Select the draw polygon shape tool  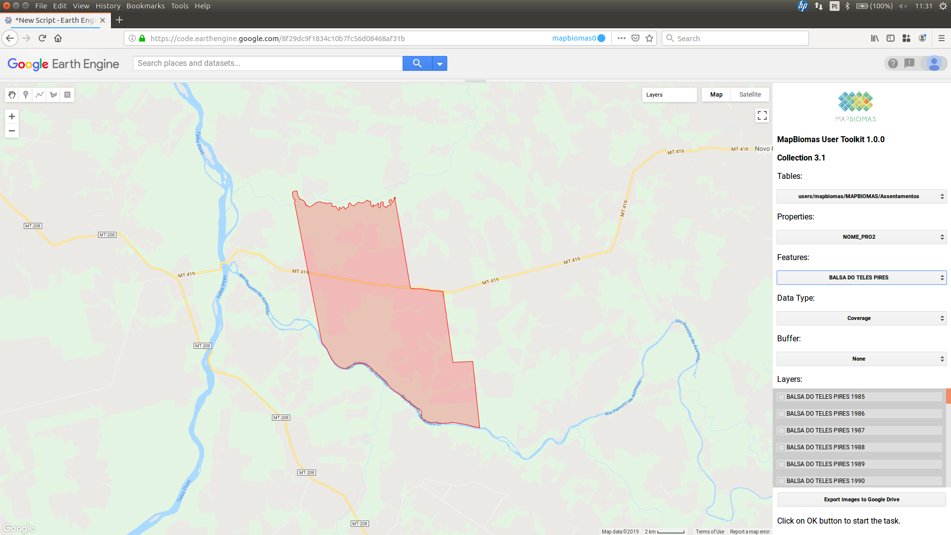53,95
